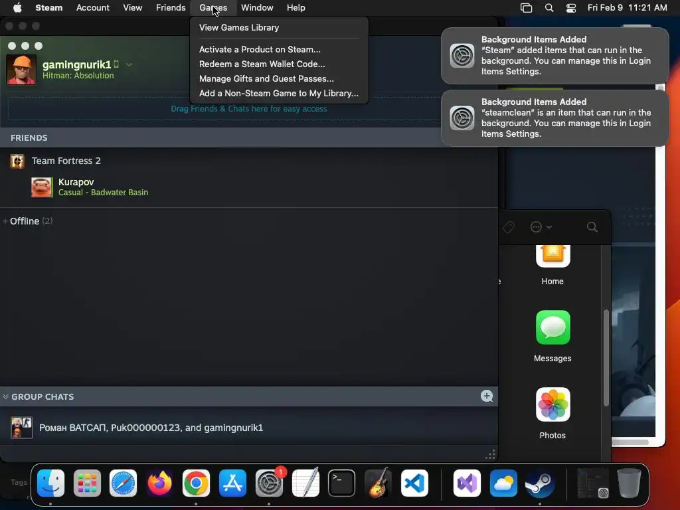The width and height of the screenshot is (680, 510).
Task: Open the Messages app icon in Finder
Action: point(552,327)
